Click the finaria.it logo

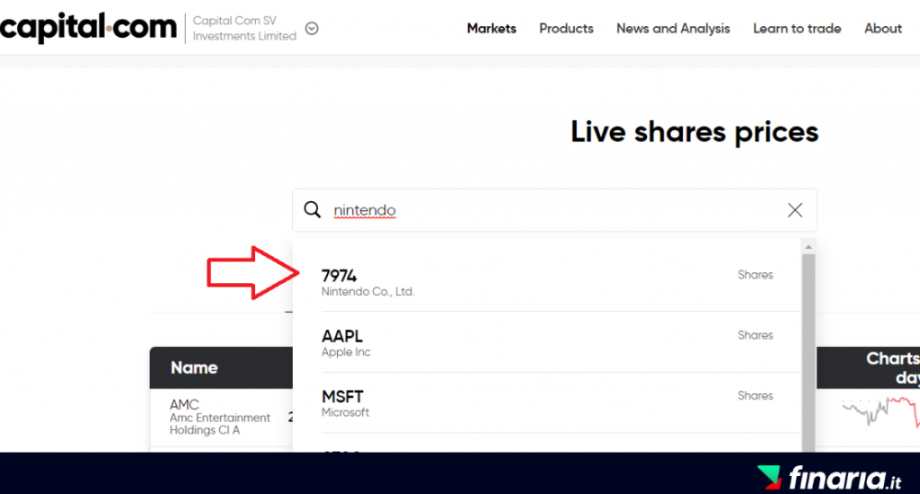827,477
